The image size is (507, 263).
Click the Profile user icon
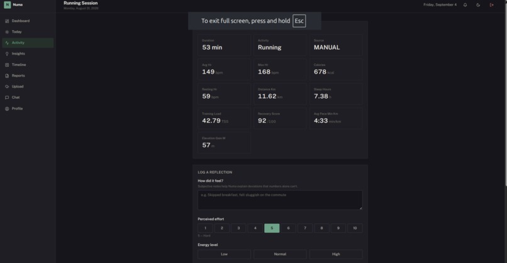pyautogui.click(x=7, y=109)
